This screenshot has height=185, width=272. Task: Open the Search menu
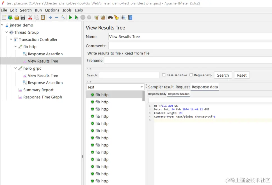(26, 10)
